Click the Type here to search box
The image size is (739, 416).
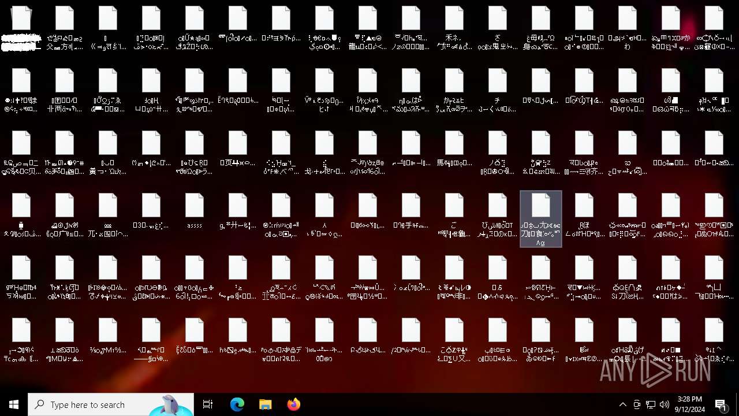[x=111, y=404]
